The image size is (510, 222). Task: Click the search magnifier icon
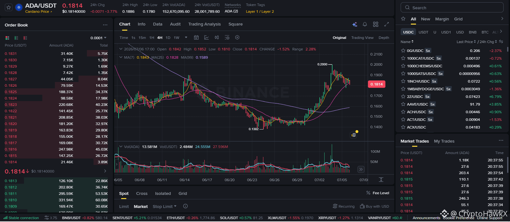[407, 8]
